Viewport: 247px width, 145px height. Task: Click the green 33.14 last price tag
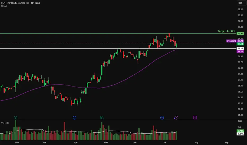point(240,44)
